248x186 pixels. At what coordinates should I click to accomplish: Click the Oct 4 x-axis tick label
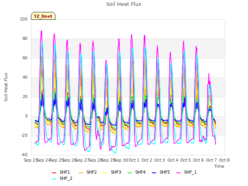(x=173, y=160)
